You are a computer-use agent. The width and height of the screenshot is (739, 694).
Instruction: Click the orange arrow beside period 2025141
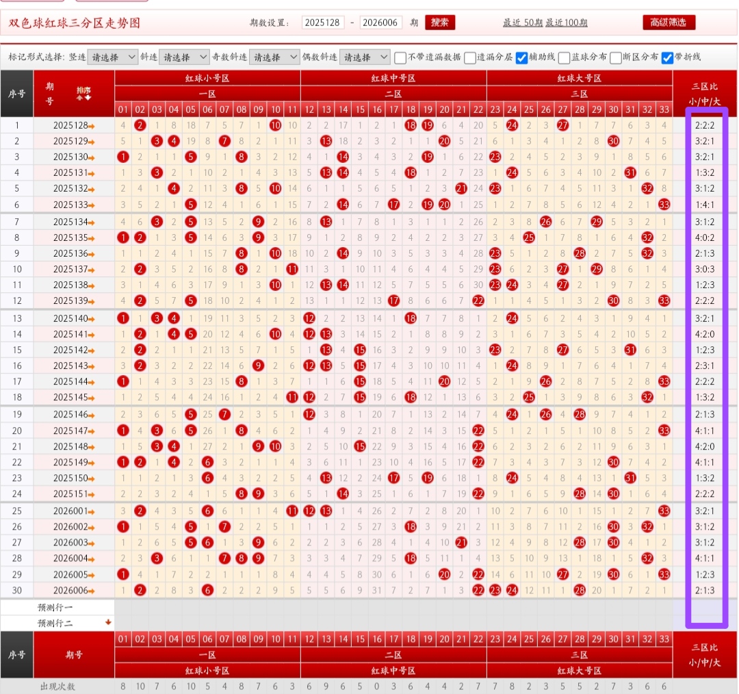(92, 335)
